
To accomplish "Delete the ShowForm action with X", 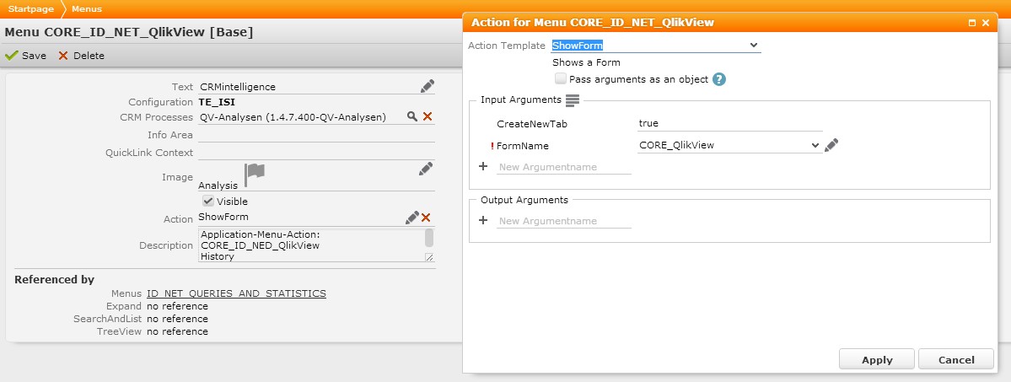I will (x=426, y=218).
